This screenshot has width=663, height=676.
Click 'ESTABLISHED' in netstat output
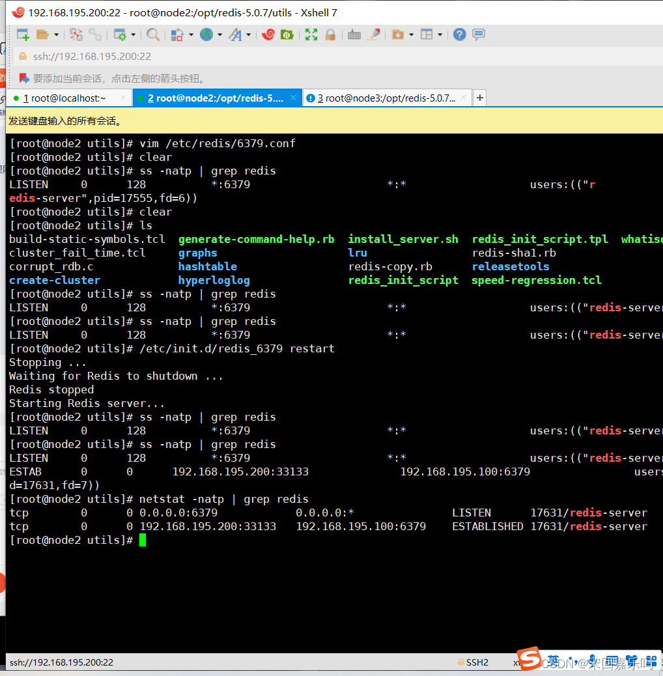(x=488, y=526)
